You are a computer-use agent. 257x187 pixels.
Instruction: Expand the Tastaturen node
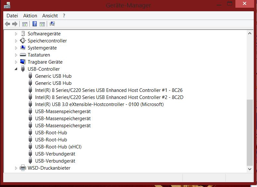pyautogui.click(x=16, y=55)
